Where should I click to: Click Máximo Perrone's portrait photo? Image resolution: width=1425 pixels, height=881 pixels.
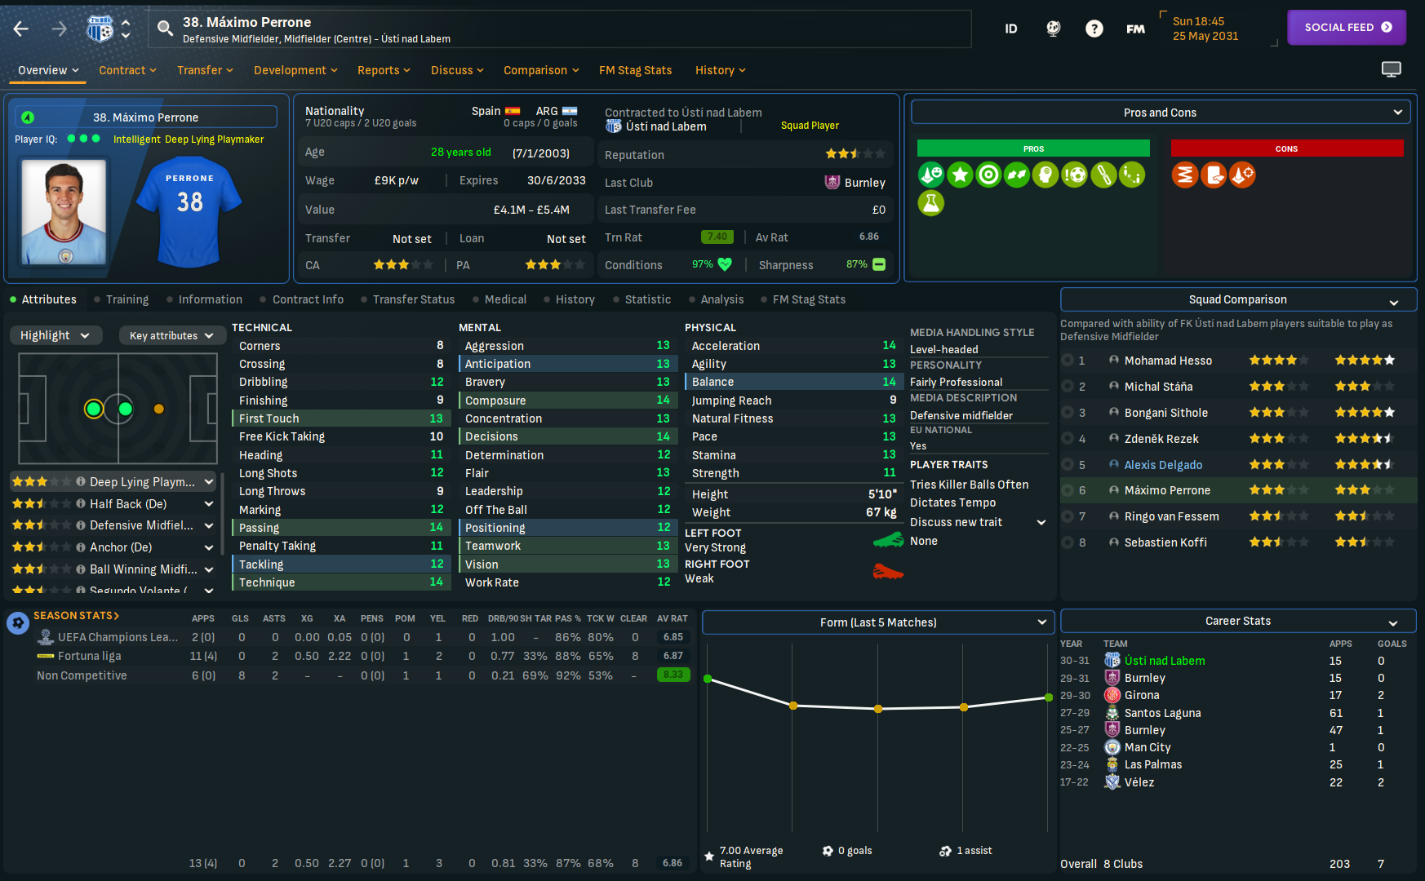(x=64, y=210)
